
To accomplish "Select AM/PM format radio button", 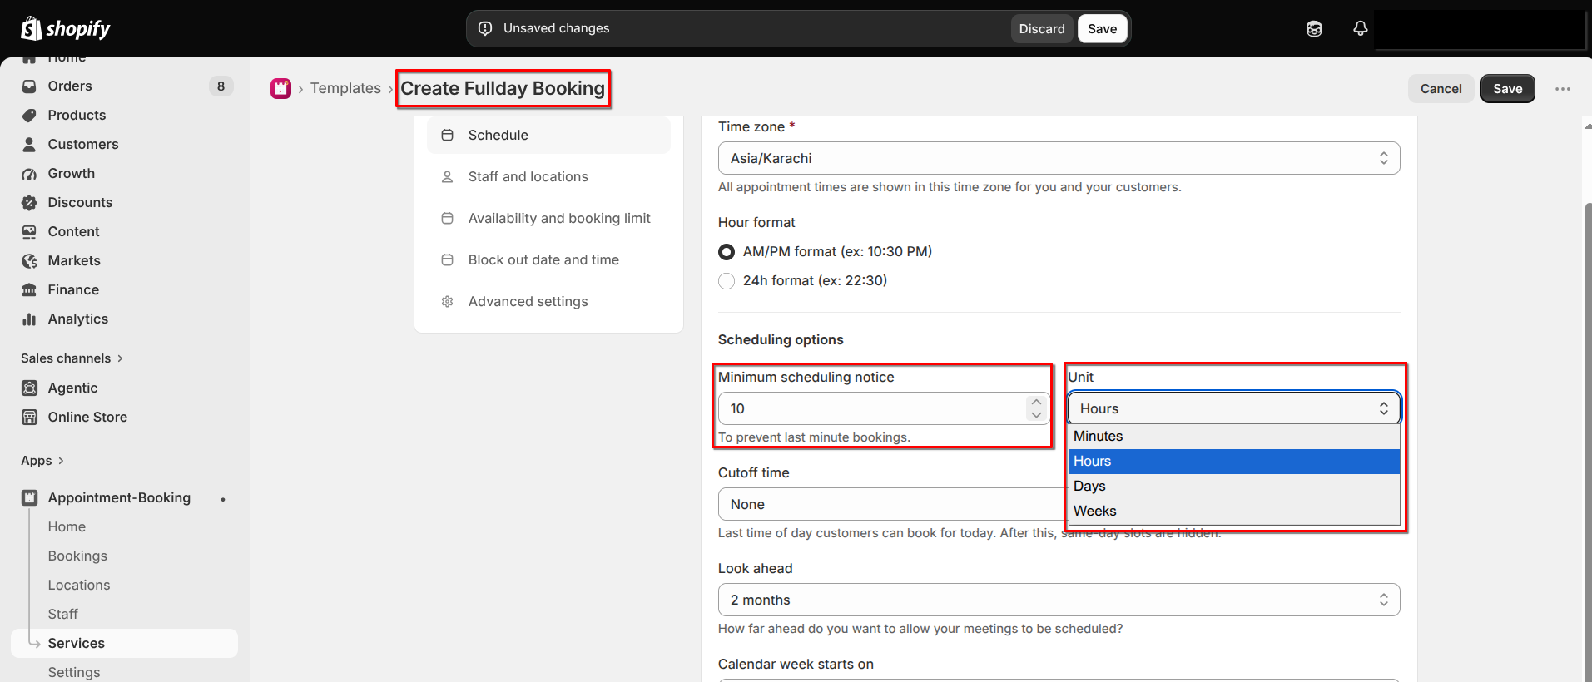I will tap(726, 252).
